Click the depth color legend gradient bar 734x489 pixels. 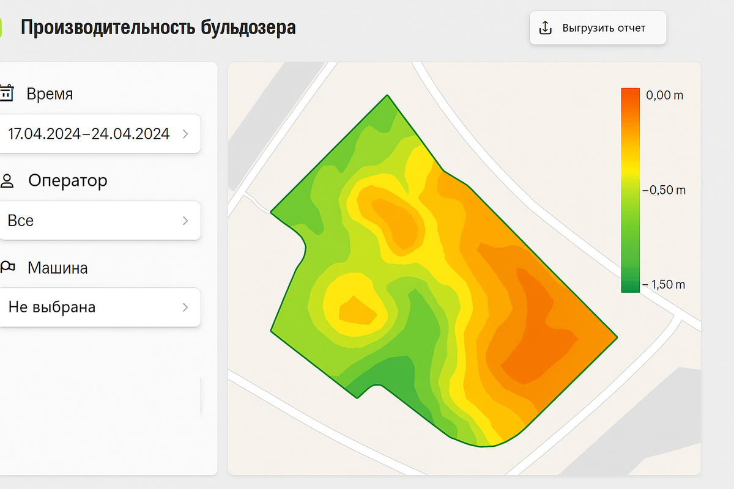click(x=629, y=189)
